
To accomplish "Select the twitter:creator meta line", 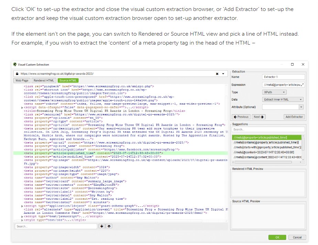I will tap(72, 185).
